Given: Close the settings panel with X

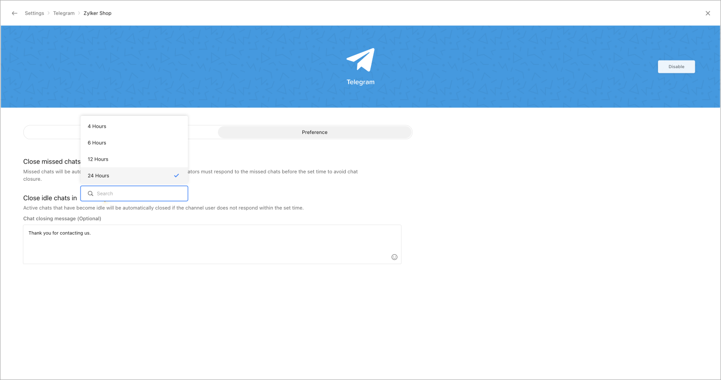Looking at the screenshot, I should (x=708, y=13).
